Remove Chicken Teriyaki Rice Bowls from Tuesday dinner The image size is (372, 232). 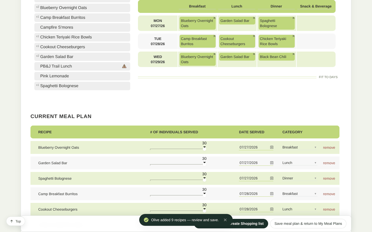tap(293, 36)
